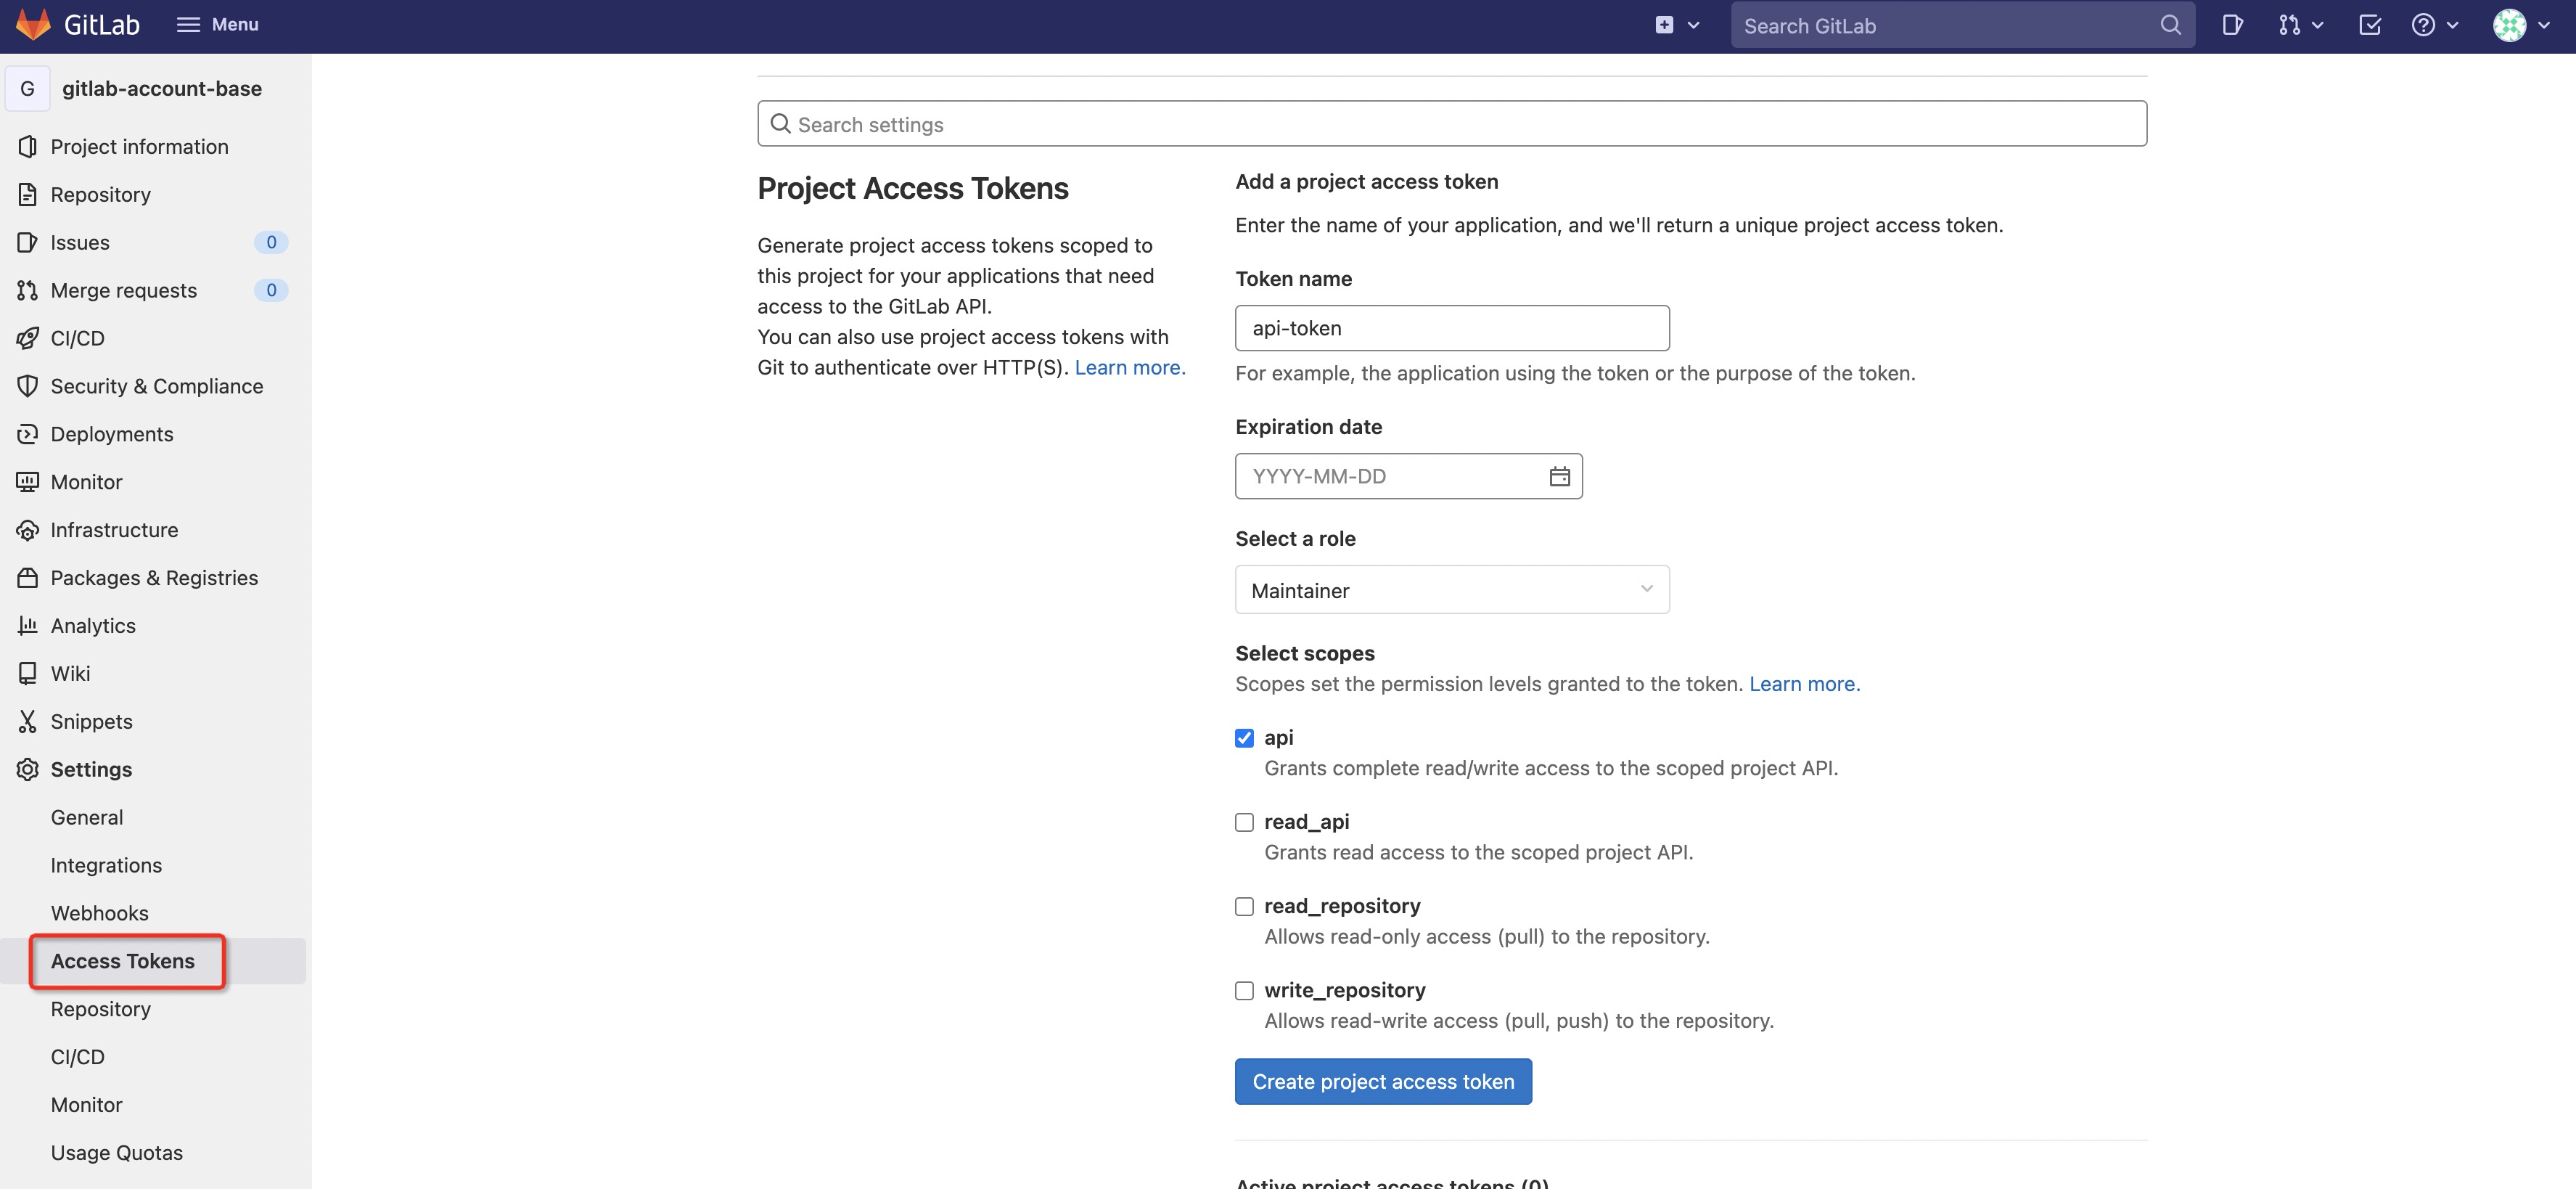
Task: Click the Issues count badge 0
Action: [271, 242]
